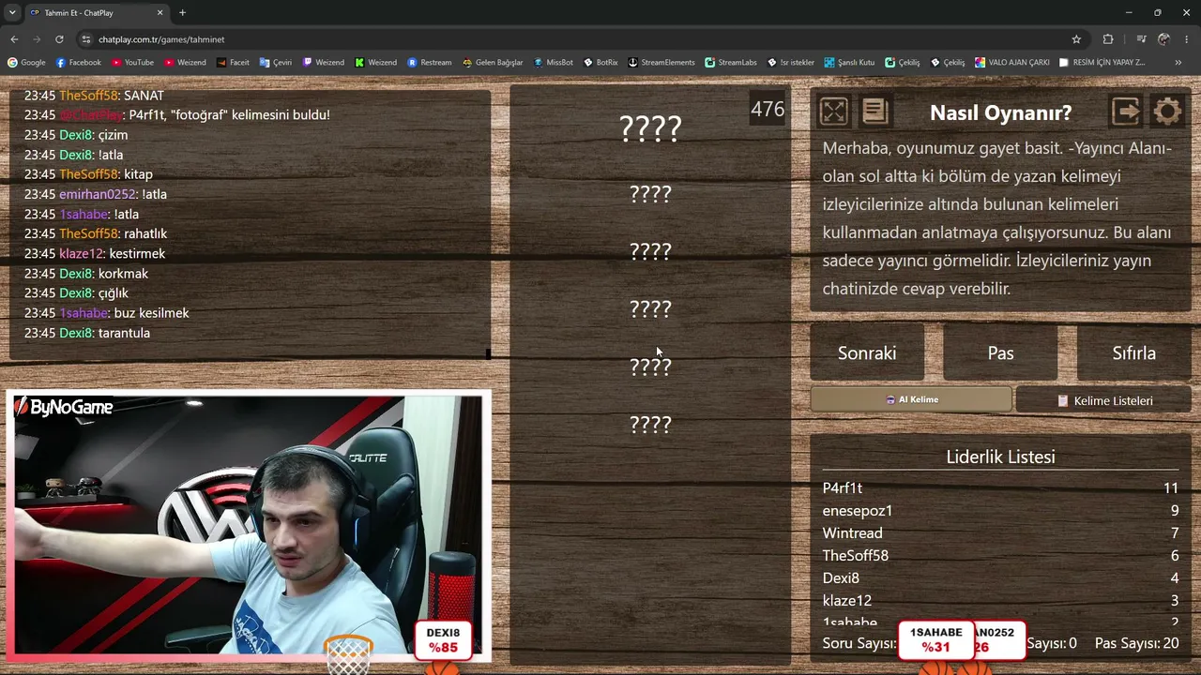
Task: Open the Chrome three-dot menu
Action: pyautogui.click(x=1187, y=39)
